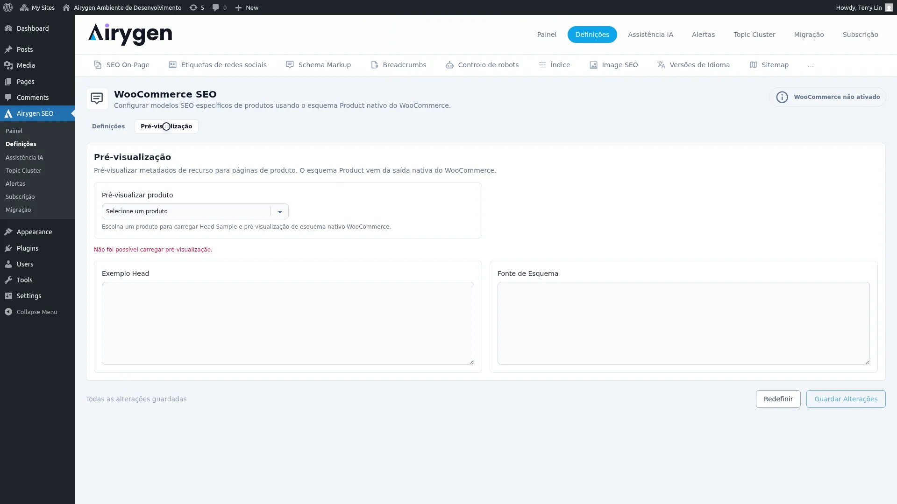897x504 pixels.
Task: Open Alertas submenu in sidebar
Action: click(x=15, y=184)
